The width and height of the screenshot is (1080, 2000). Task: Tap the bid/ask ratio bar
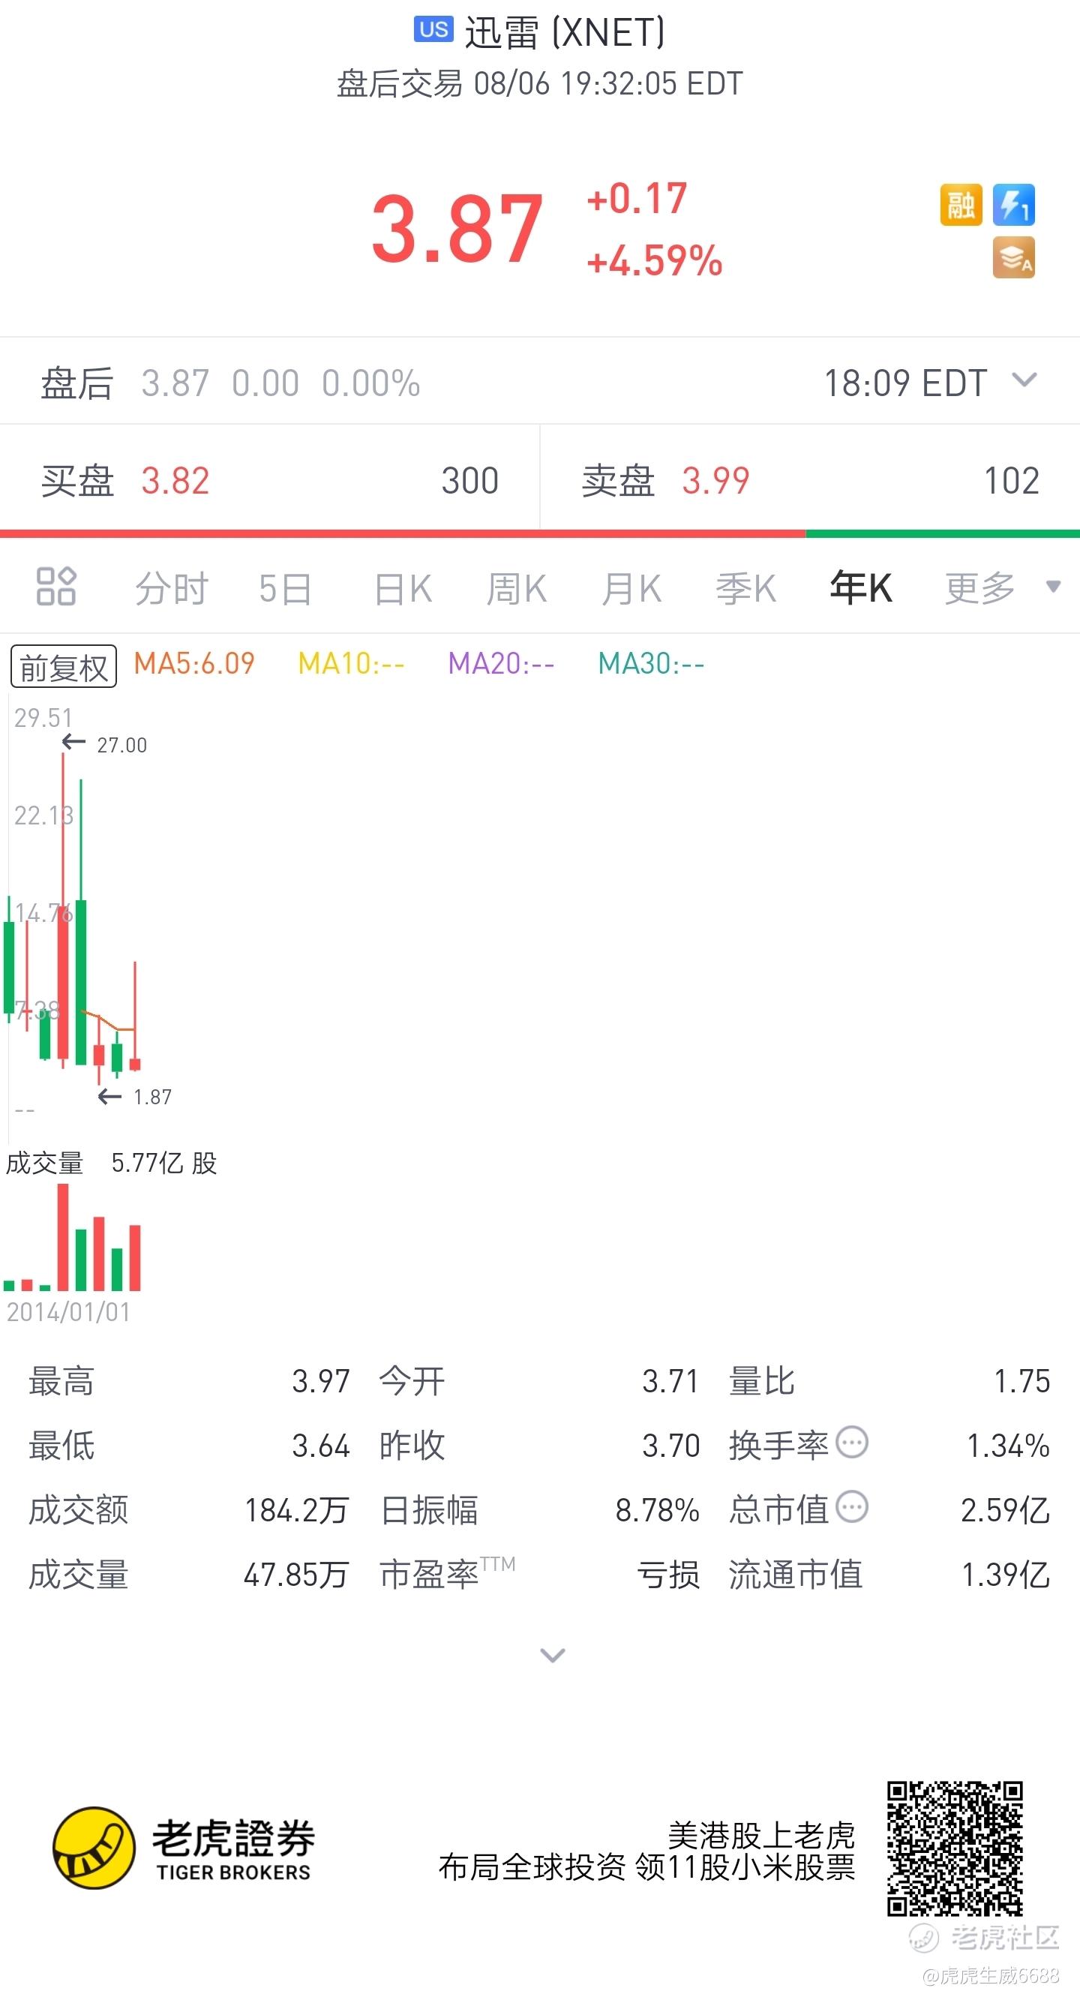click(539, 533)
